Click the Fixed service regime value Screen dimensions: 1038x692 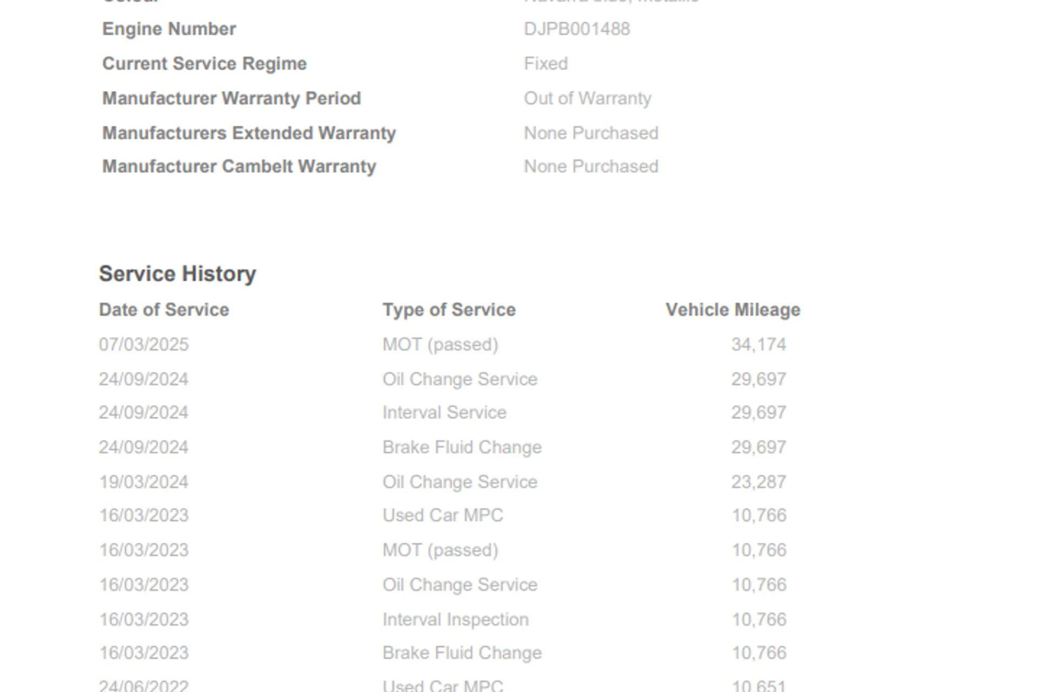point(545,64)
